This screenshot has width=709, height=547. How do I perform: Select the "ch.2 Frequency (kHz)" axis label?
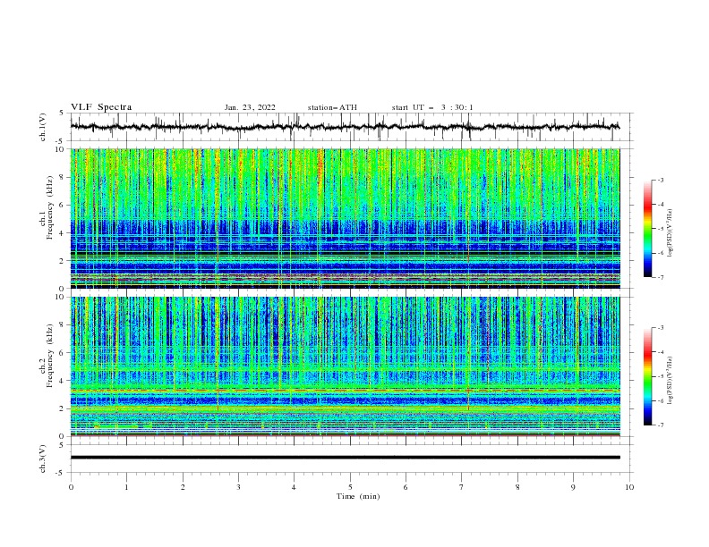coord(46,356)
